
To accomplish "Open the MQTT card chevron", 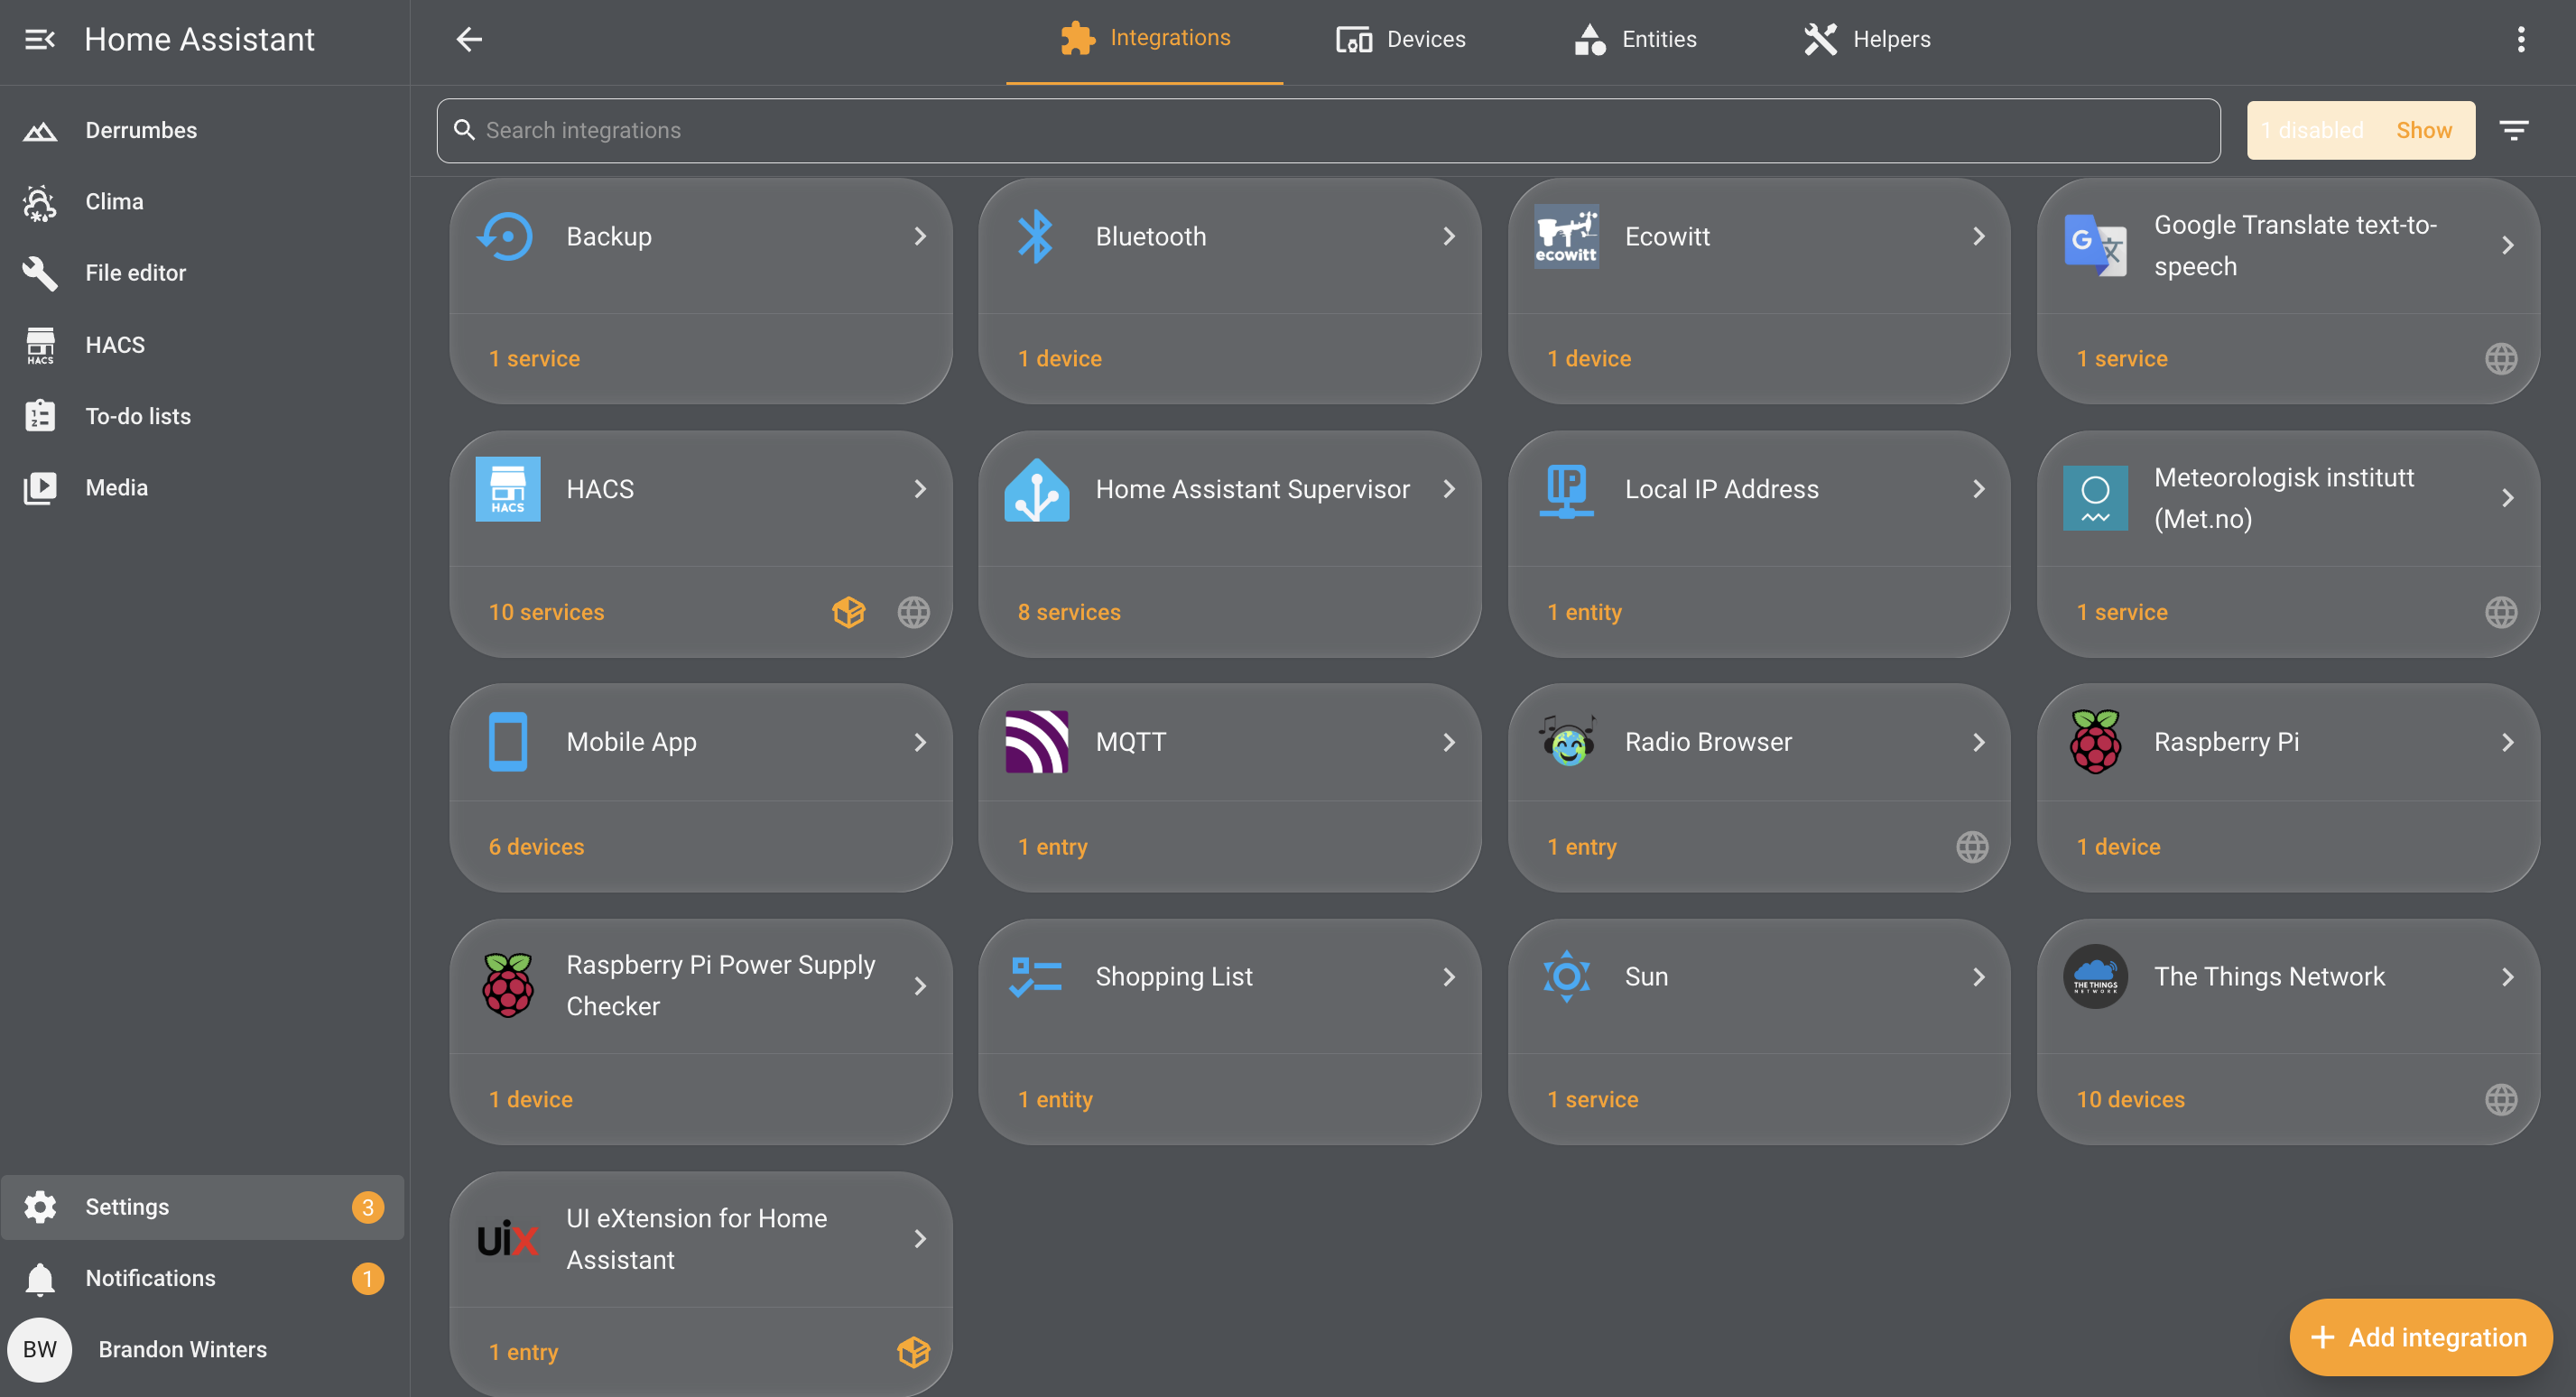I will coord(1449,742).
